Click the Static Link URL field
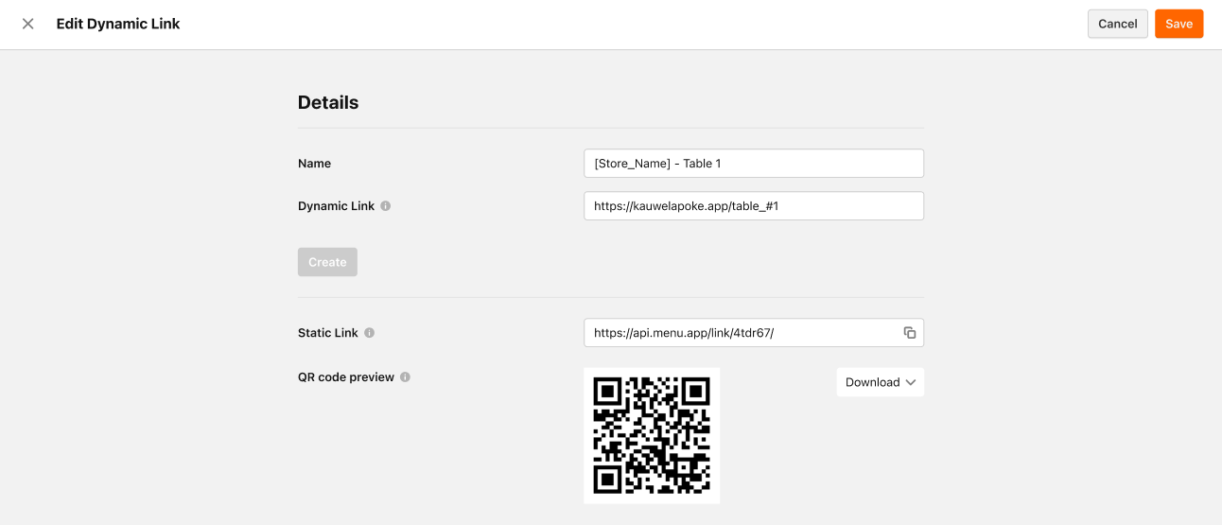 tap(754, 333)
